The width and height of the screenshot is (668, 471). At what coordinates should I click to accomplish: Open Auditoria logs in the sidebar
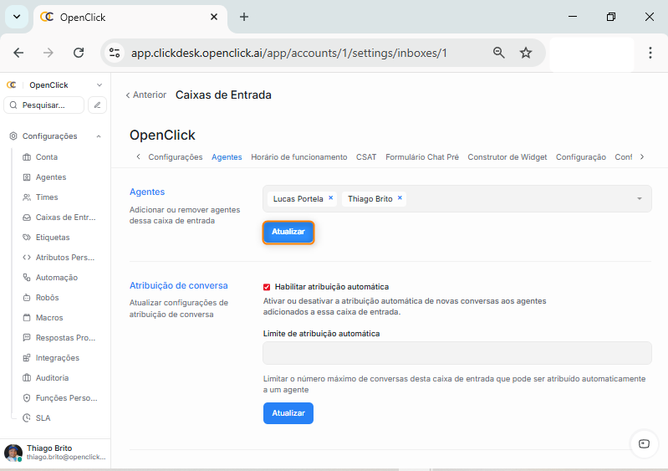(52, 378)
